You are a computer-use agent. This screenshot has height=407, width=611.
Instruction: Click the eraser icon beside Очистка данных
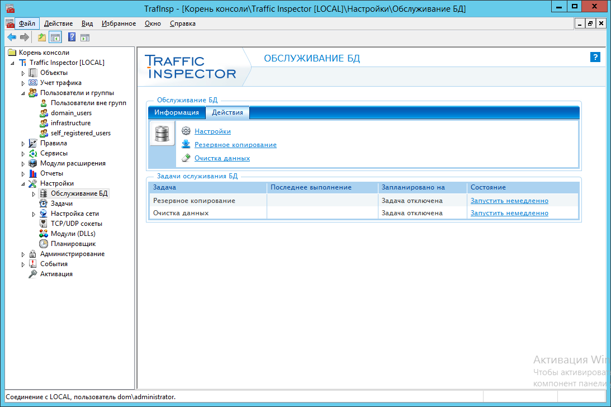(x=186, y=158)
